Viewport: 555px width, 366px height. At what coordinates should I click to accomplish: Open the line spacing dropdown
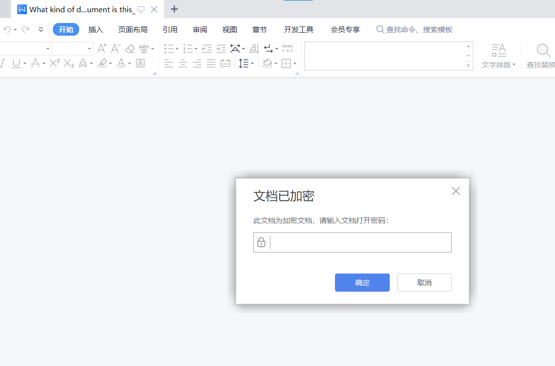click(x=252, y=63)
